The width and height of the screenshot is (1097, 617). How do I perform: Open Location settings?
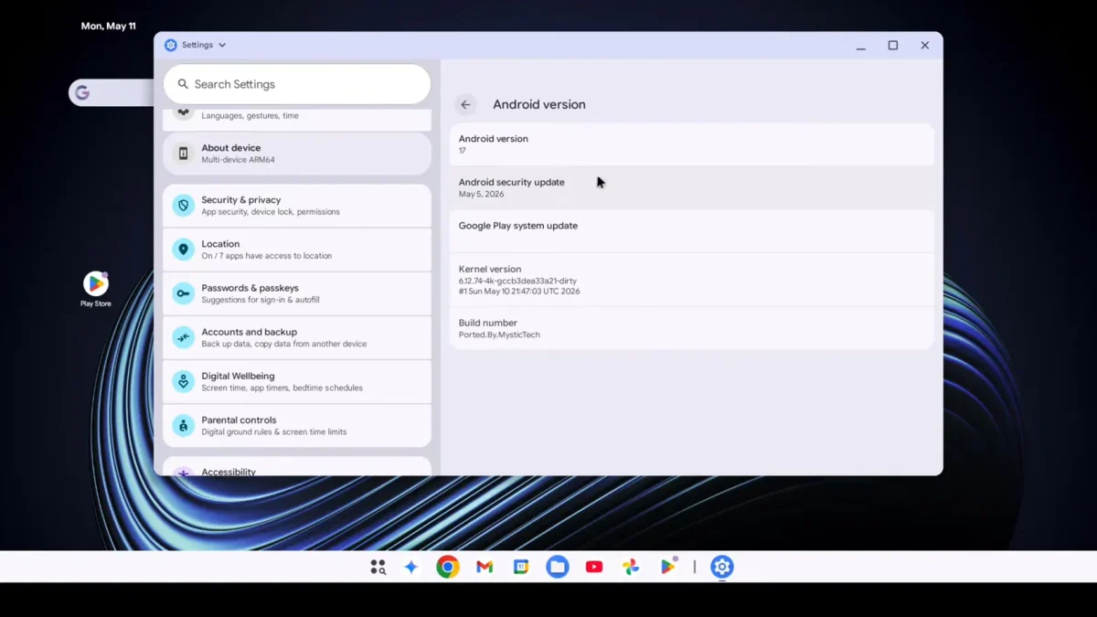tap(297, 250)
